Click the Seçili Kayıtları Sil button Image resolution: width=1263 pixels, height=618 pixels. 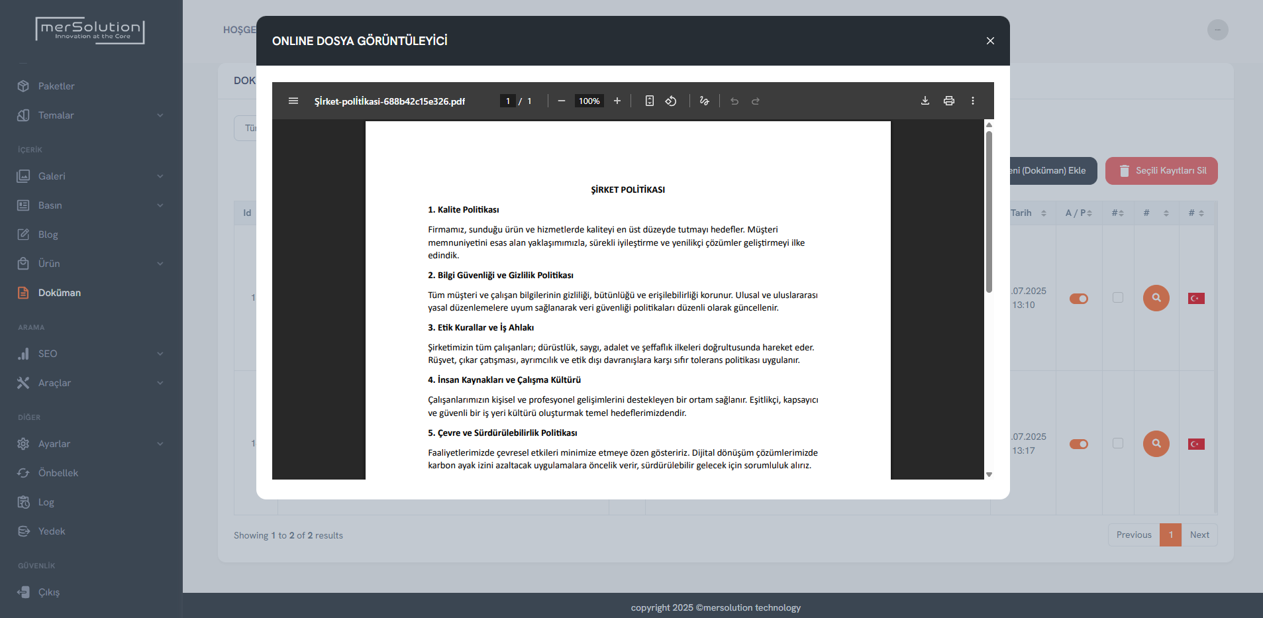coord(1162,171)
